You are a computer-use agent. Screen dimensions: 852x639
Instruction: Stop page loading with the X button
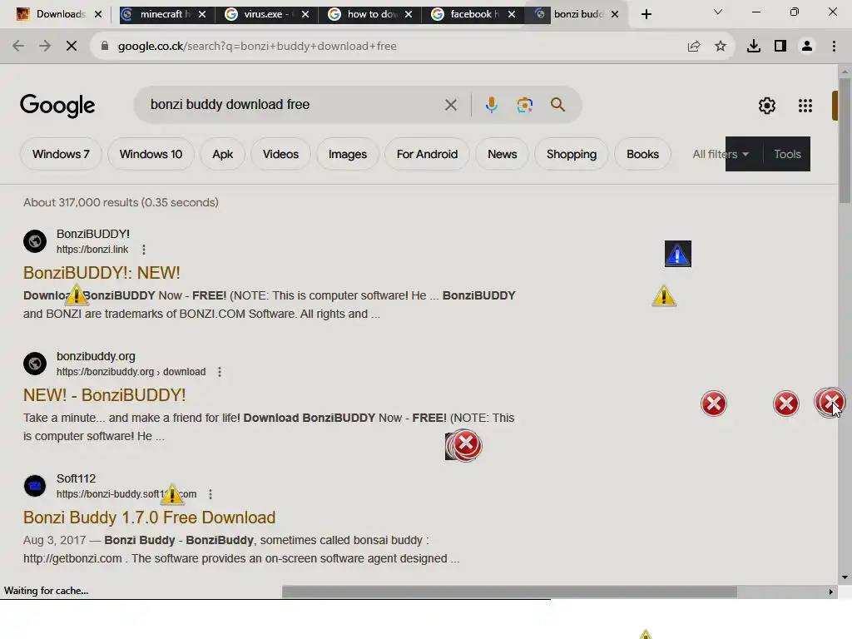pos(72,47)
